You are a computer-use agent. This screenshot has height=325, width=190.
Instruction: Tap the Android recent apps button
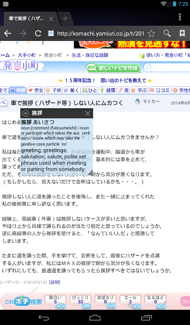[x=146, y=317]
